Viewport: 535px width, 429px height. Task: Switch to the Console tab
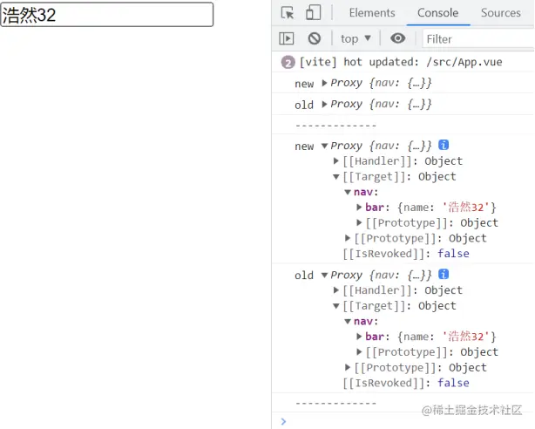tap(437, 13)
